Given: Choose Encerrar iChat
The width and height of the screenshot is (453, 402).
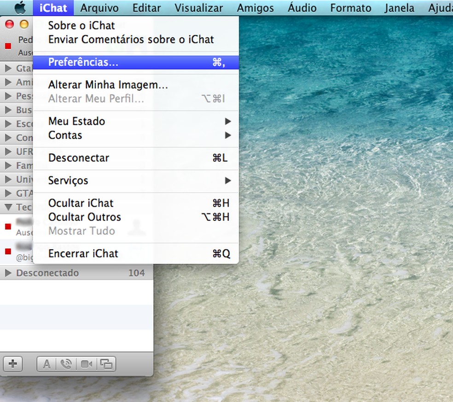Looking at the screenshot, I should (x=136, y=253).
